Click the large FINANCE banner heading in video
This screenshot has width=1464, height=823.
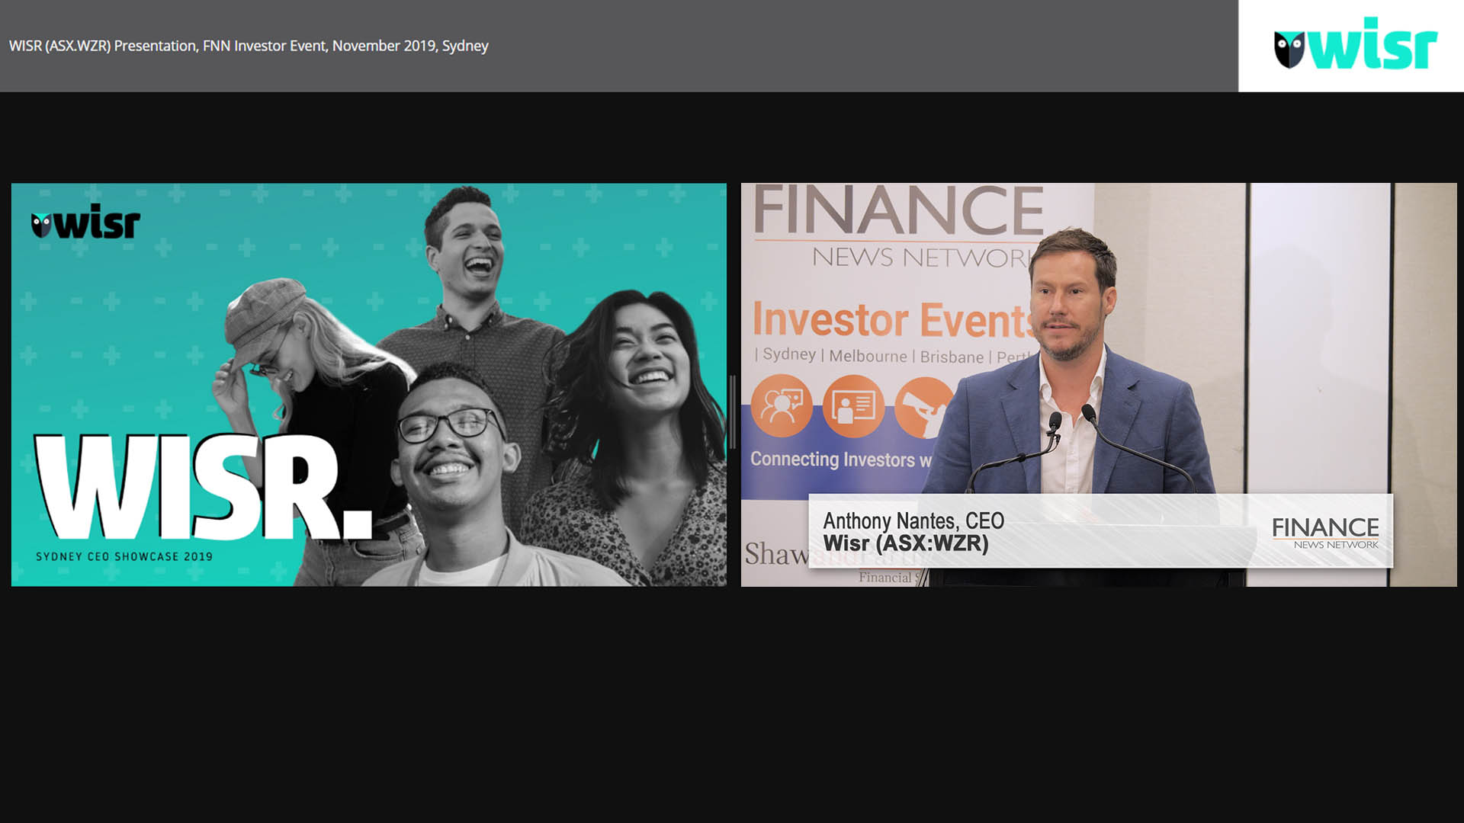898,211
